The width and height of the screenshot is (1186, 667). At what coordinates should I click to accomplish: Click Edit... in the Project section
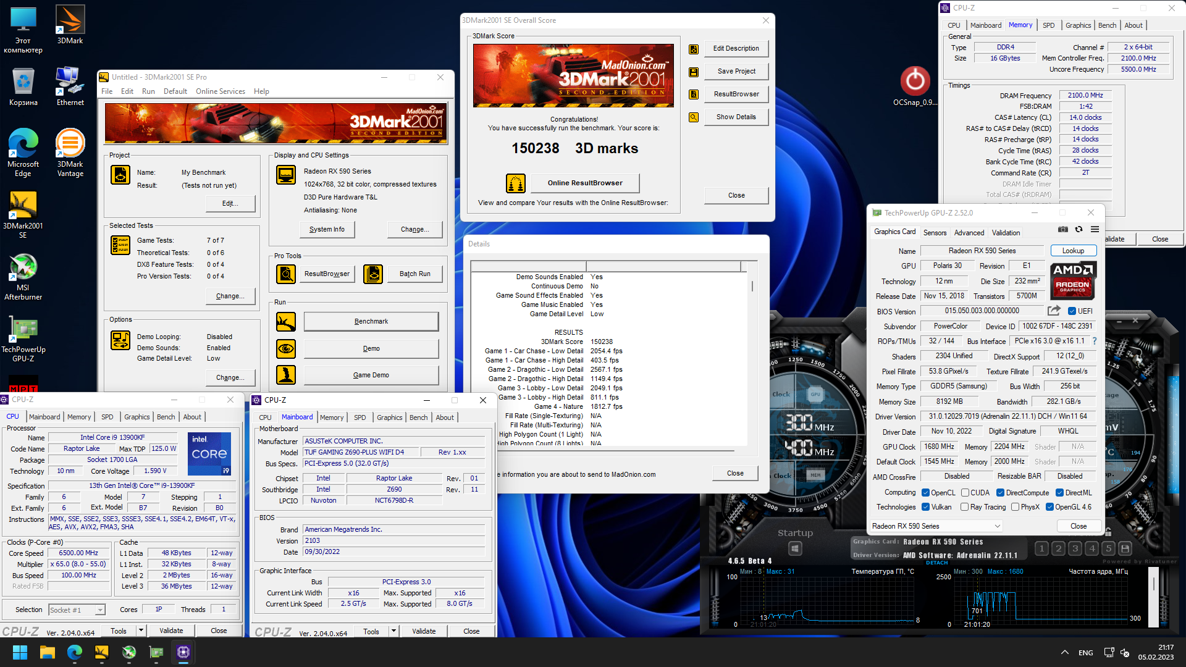pos(230,204)
